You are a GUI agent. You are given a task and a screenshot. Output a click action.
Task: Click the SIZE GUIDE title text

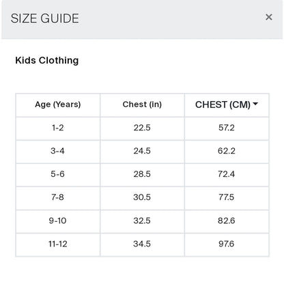[x=45, y=18]
